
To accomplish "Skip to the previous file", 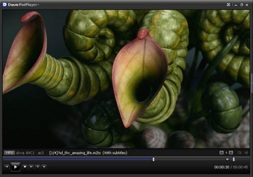I will pyautogui.click(x=7, y=167).
